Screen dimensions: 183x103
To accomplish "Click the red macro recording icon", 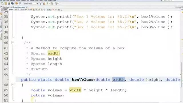I will tap(53, 9).
